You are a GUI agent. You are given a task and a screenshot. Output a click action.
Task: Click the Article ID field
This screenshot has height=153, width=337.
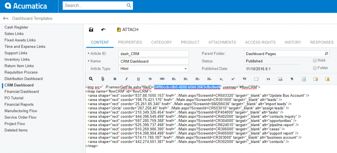154,54
